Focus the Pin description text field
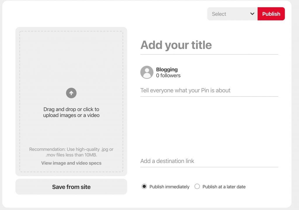The width and height of the screenshot is (299, 210). coord(209,91)
